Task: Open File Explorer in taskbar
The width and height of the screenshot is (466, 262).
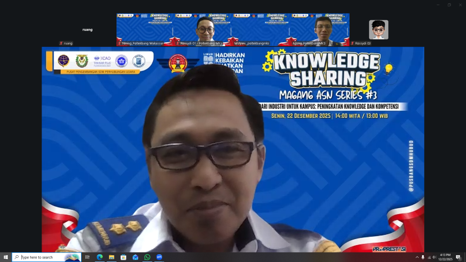Action: click(x=111, y=257)
